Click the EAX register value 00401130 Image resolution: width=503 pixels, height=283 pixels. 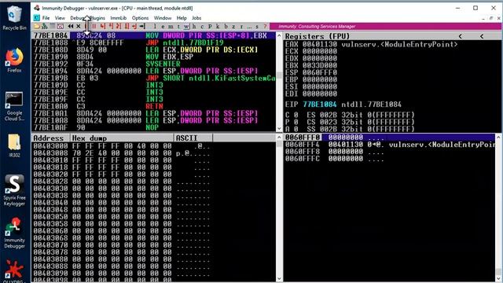(320, 44)
